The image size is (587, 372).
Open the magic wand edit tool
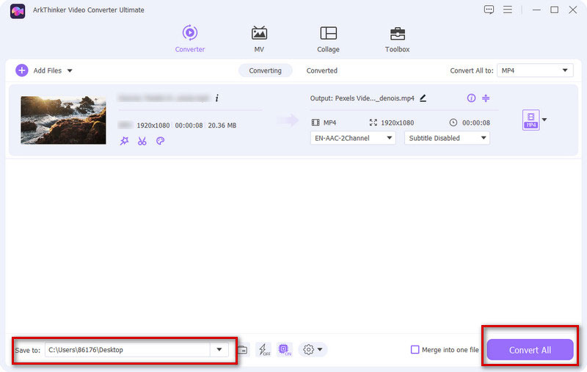pos(124,141)
